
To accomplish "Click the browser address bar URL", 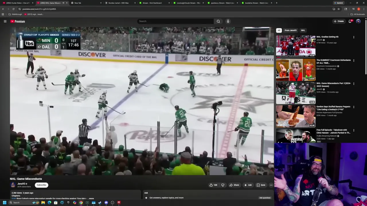I will pyautogui.click(x=39, y=9).
